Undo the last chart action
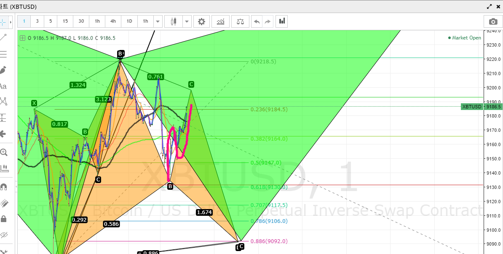 point(257,21)
